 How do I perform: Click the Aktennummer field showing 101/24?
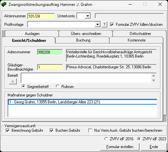click(x=41, y=16)
